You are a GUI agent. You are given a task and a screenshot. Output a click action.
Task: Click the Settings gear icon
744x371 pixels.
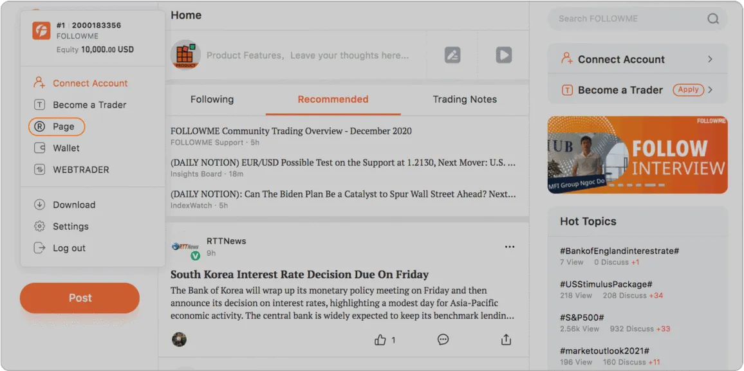[39, 226]
